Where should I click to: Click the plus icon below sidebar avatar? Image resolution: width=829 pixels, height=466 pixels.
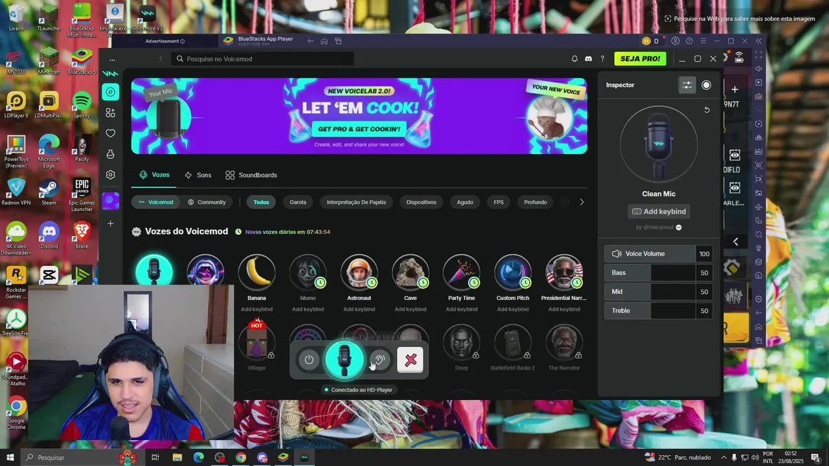coord(110,223)
